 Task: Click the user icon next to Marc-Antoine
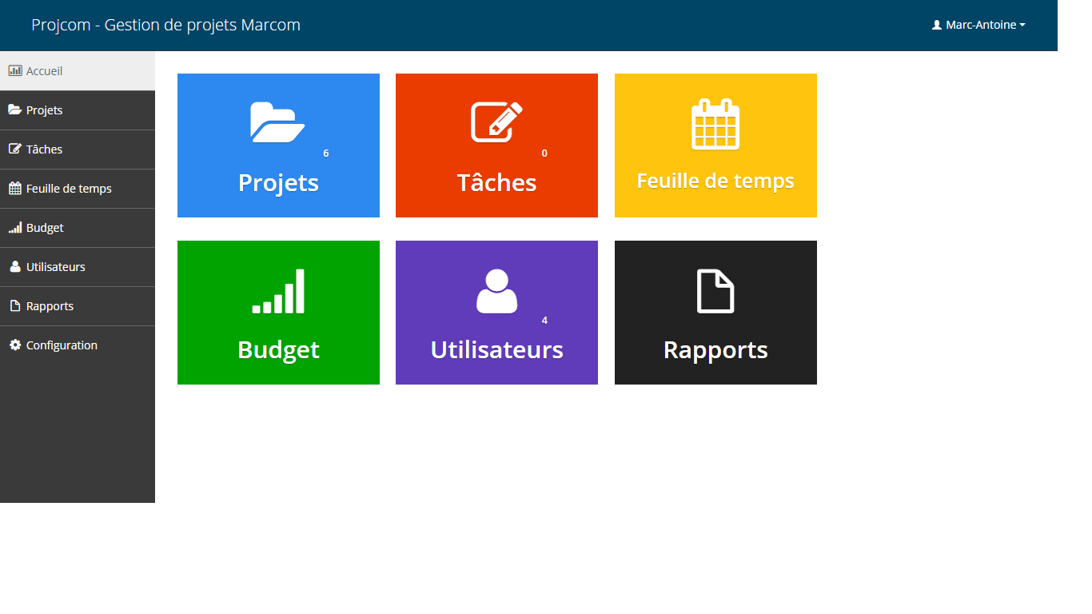click(x=937, y=25)
